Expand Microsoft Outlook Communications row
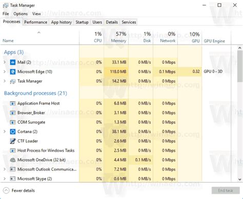This screenshot has height=199, width=243. pyautogui.click(x=5, y=169)
